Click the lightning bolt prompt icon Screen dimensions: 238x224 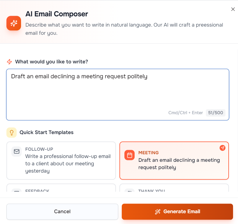tap(9, 62)
